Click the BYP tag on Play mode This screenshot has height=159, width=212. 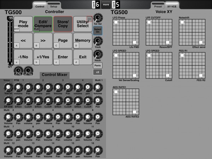tap(17, 29)
